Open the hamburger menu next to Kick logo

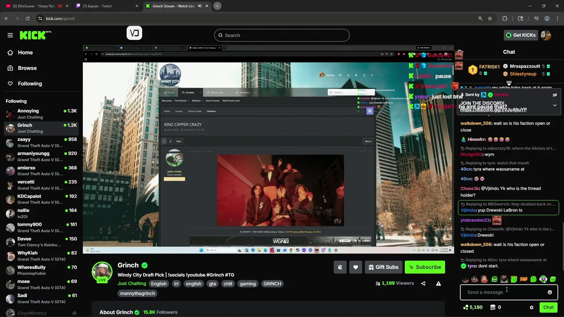pyautogui.click(x=10, y=35)
